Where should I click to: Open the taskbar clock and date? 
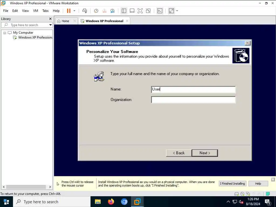tap(253, 202)
